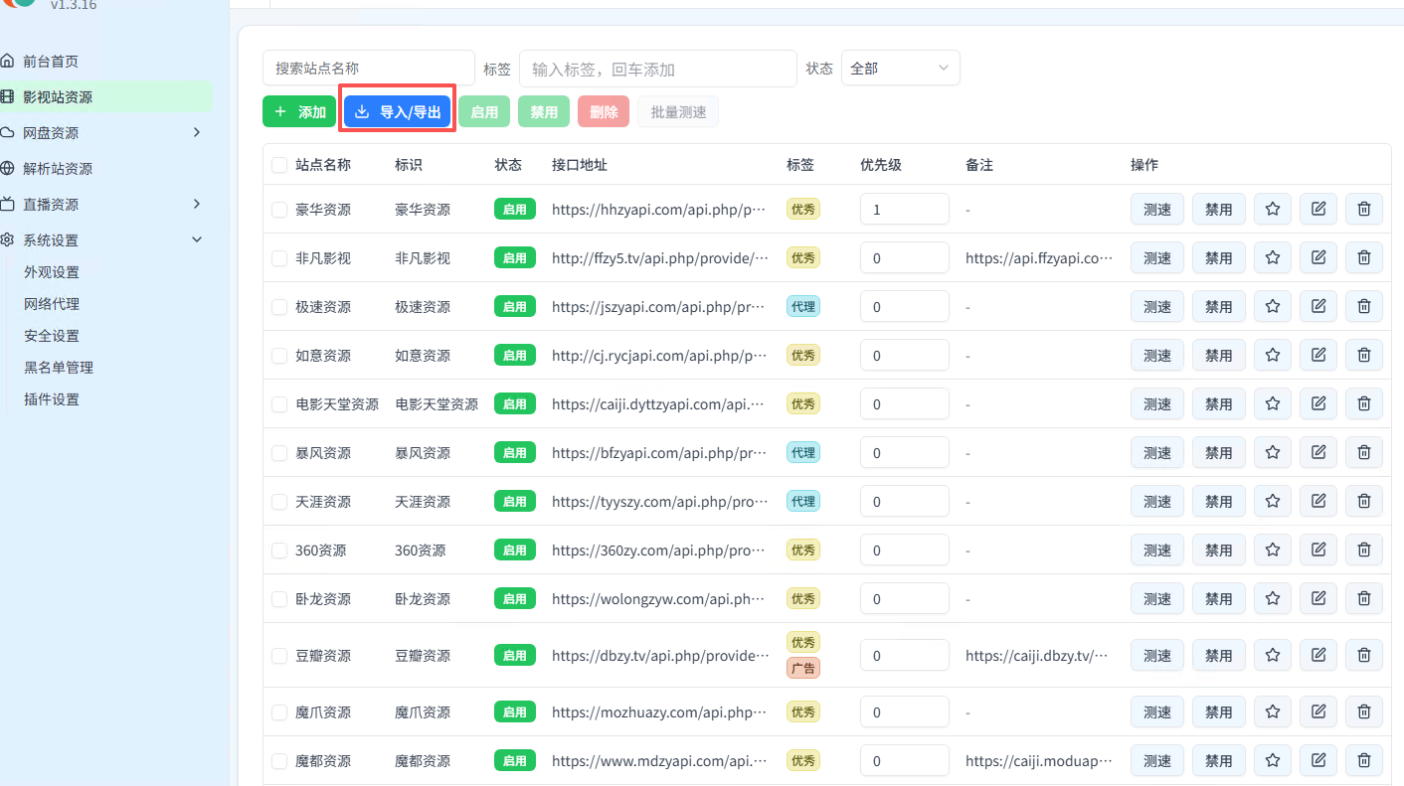Screen dimensions: 1404x786
Task: Delete 豪华资源 using the trash icon
Action: 1363,209
